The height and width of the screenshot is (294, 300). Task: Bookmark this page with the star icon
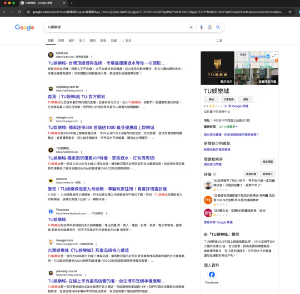click(290, 12)
